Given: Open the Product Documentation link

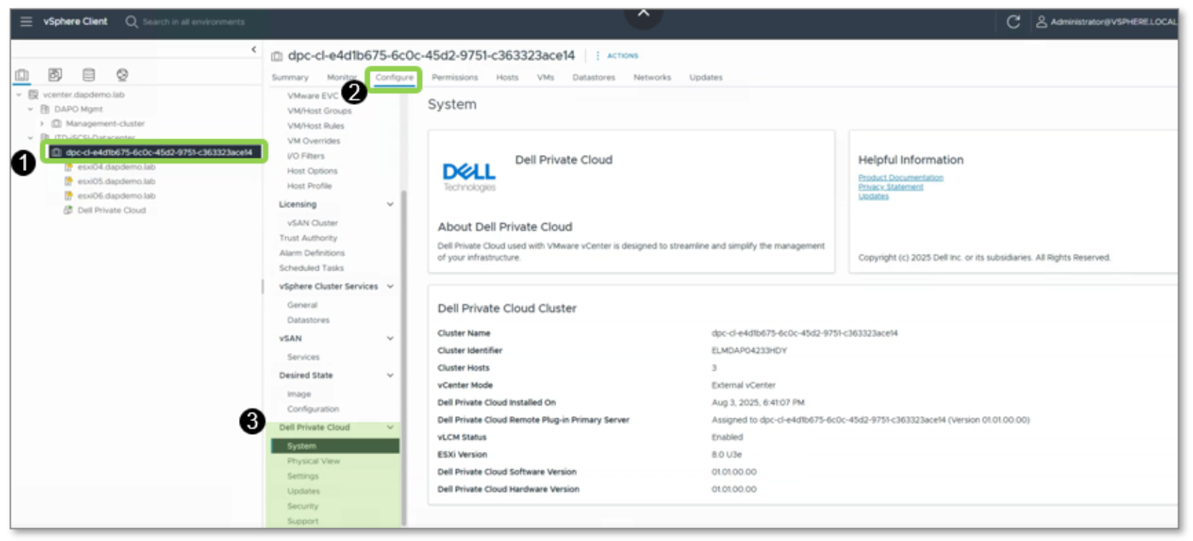Looking at the screenshot, I should coord(901,177).
